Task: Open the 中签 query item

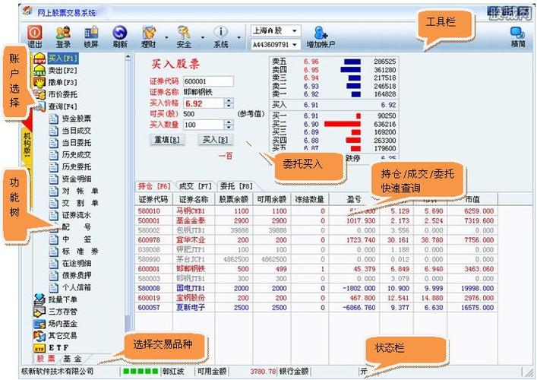Action: 71,239
